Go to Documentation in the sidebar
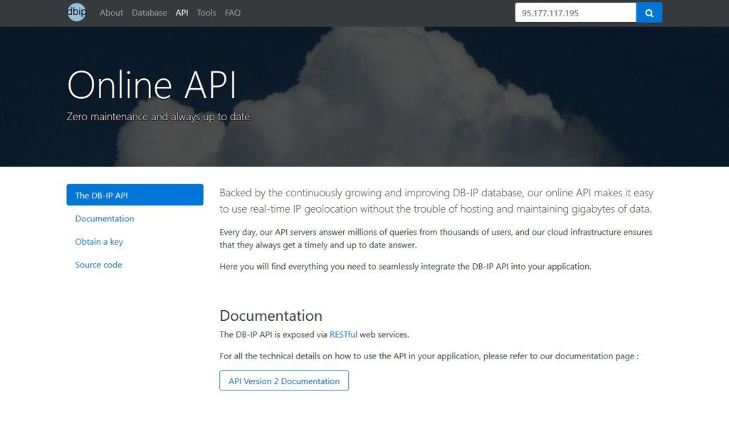 pyautogui.click(x=105, y=218)
